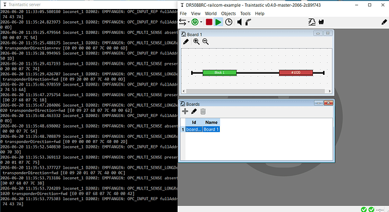This screenshot has width=389, height=212.
Task: Open the File menu
Action: tap(183, 13)
